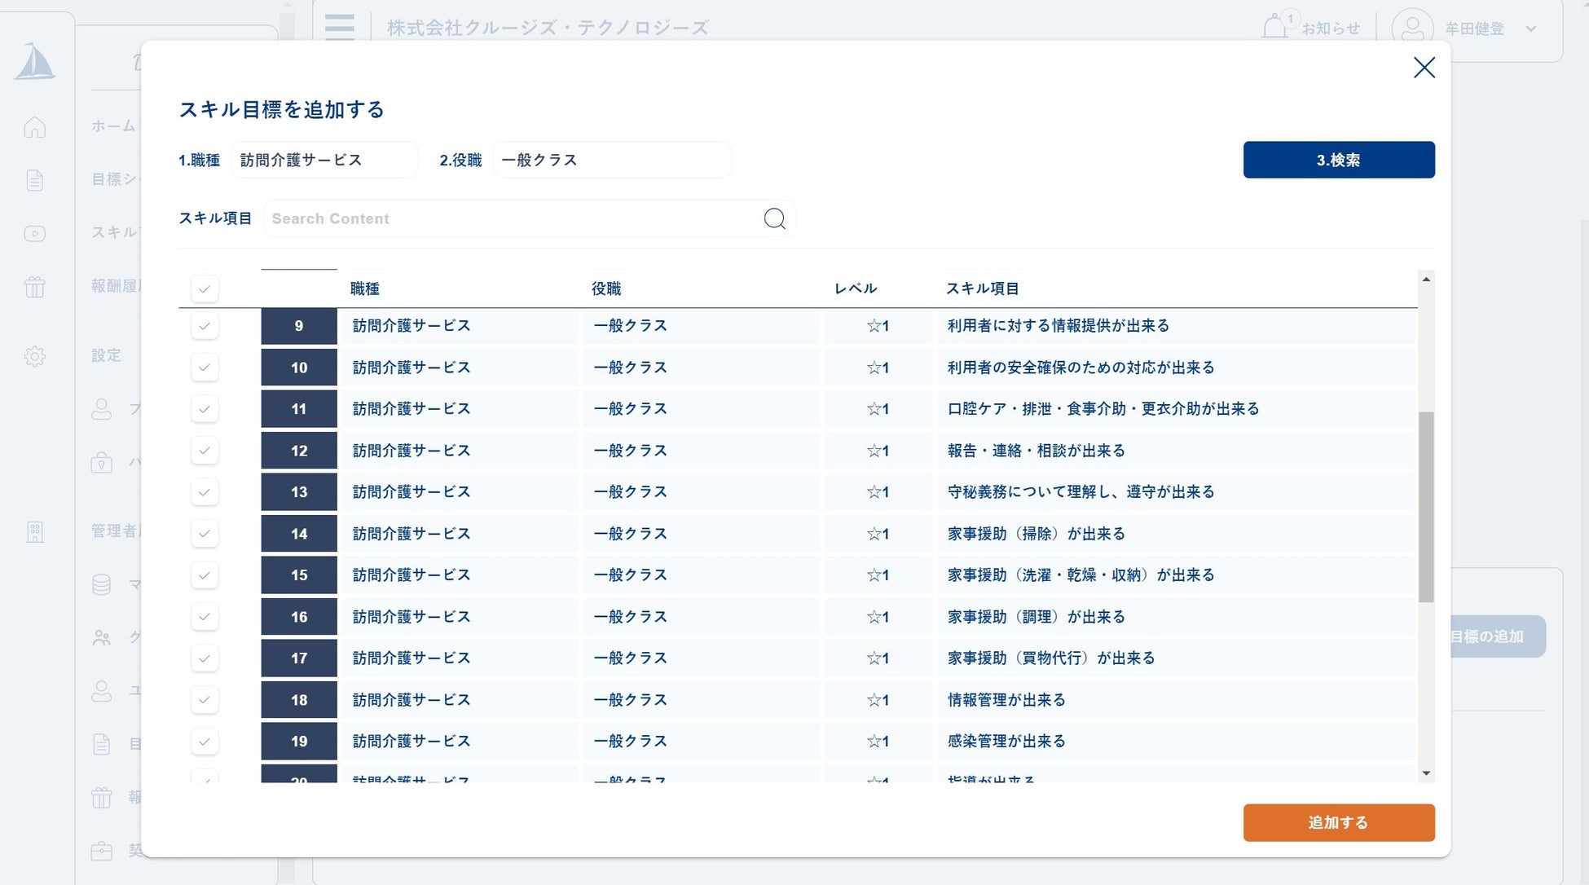Click the search magnifier icon in skill field
Screen dimensions: 1589x885
tap(774, 218)
